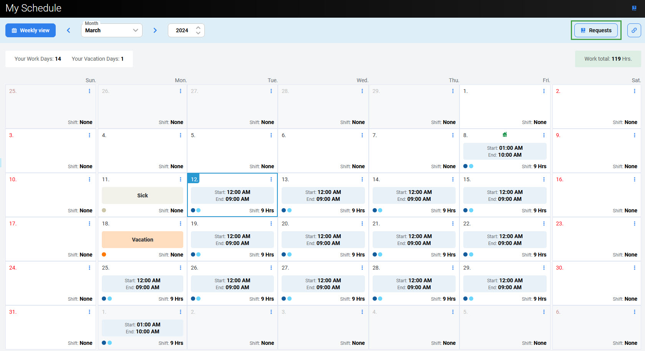The width and height of the screenshot is (645, 351).
Task: Go to next month arrow
Action: coord(155,30)
